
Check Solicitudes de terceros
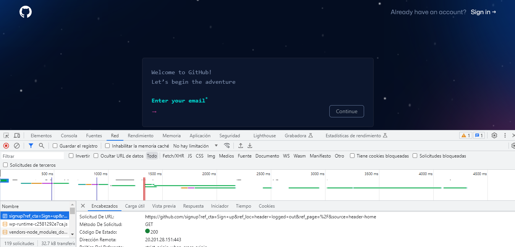5,165
